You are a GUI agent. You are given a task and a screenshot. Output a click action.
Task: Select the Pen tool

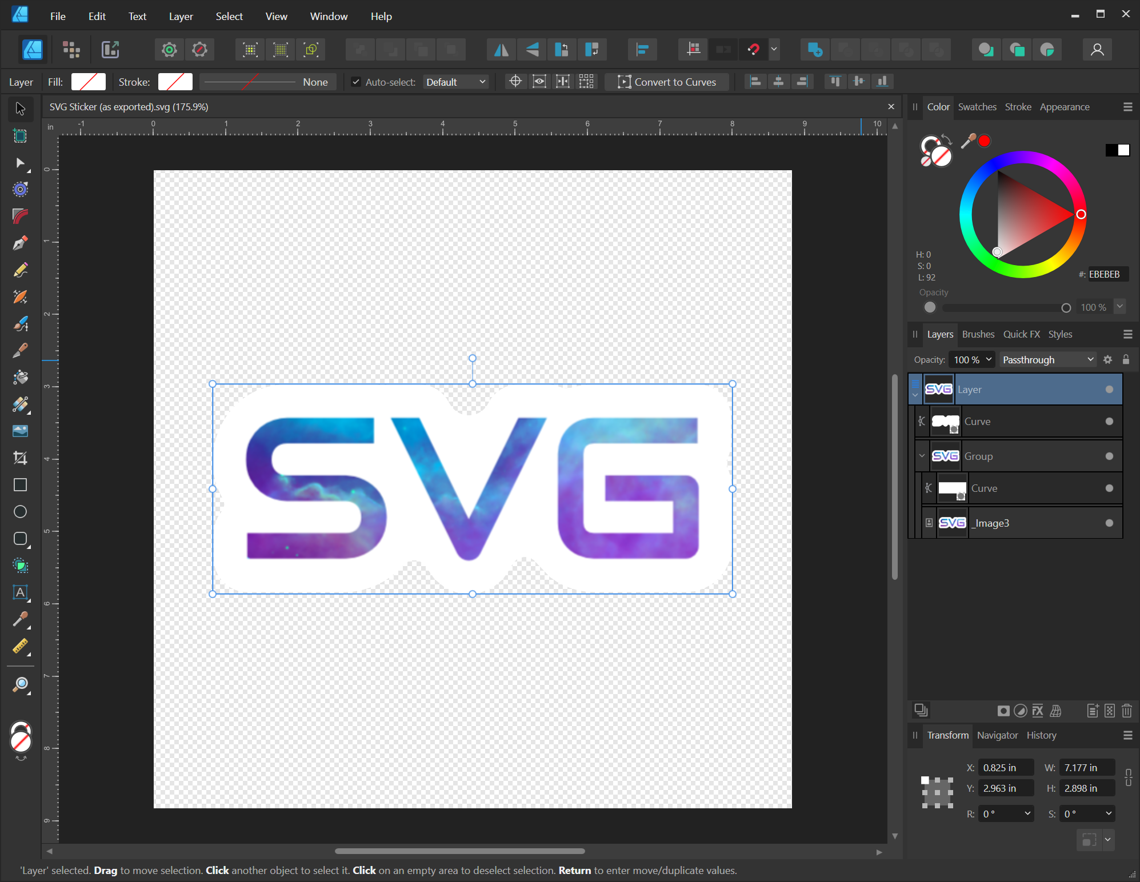coord(20,243)
